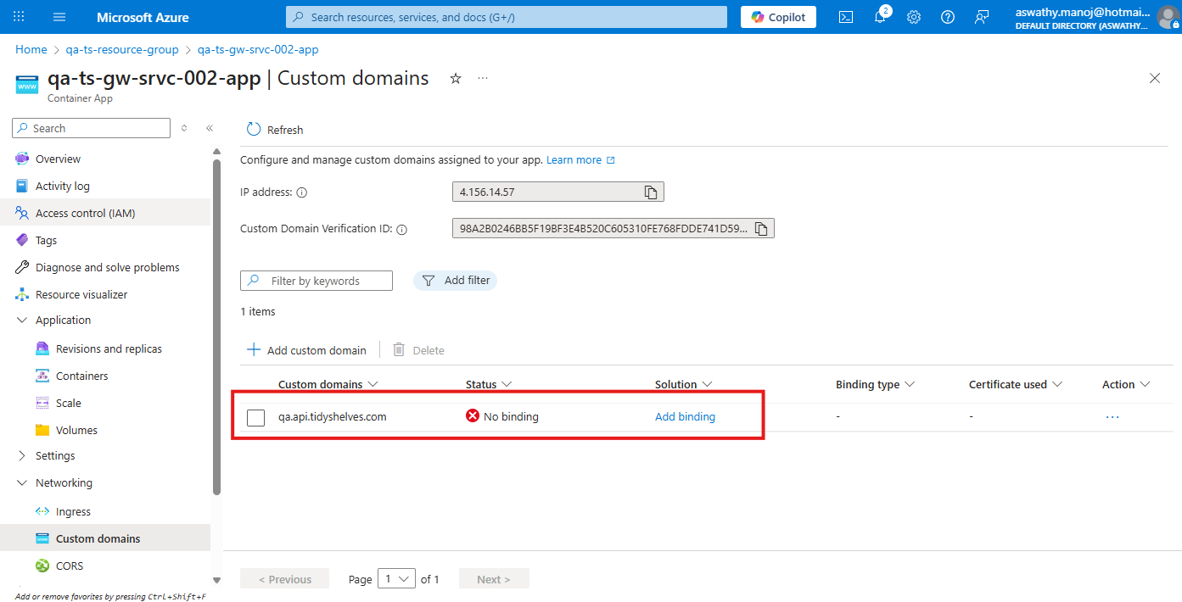Click info icon next to Verification ID
Viewport: 1182px width, 602px height.
(402, 229)
